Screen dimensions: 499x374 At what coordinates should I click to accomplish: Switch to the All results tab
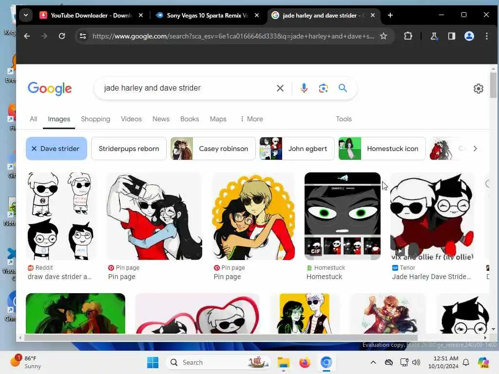pyautogui.click(x=34, y=119)
